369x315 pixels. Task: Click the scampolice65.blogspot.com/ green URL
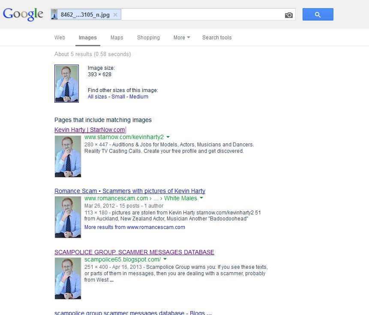123,259
